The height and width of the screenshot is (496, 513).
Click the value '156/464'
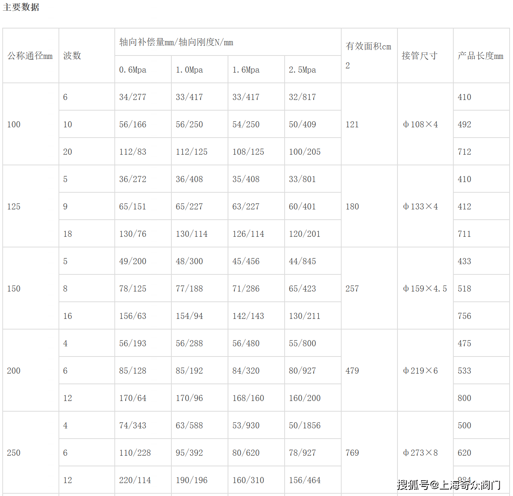pos(305,480)
